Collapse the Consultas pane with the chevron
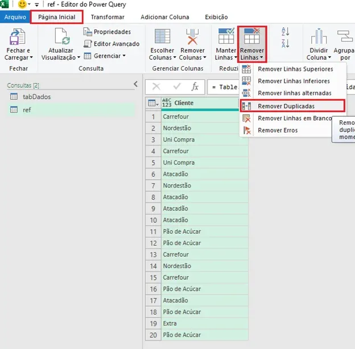The image size is (355, 349). [135, 84]
